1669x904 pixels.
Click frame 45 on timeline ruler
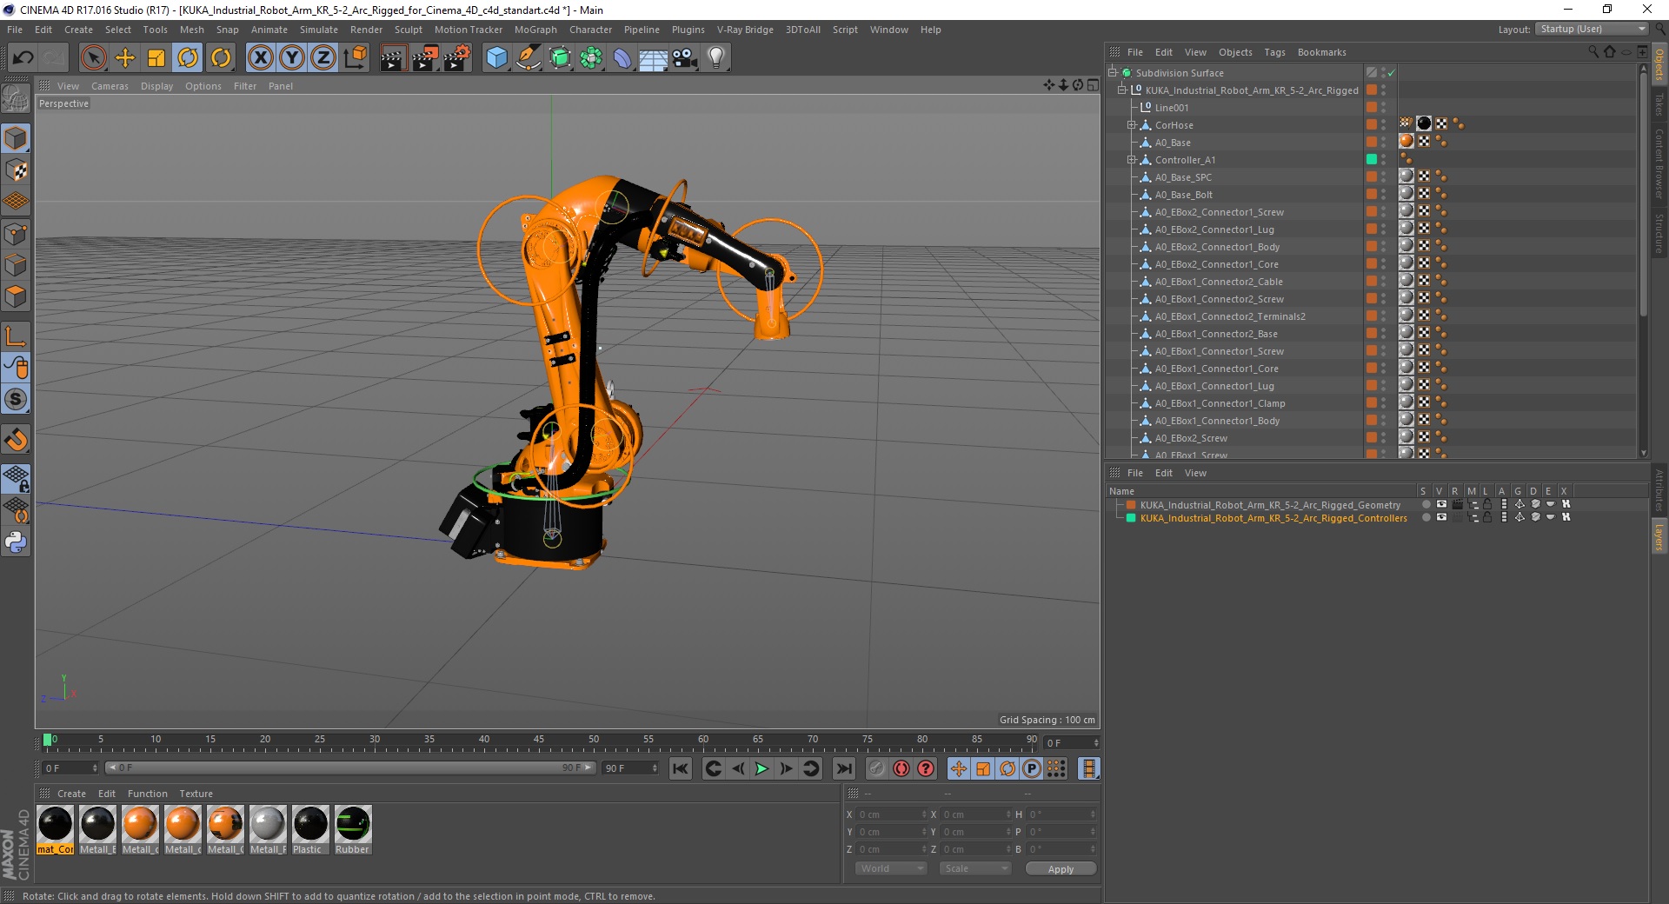pyautogui.click(x=539, y=740)
